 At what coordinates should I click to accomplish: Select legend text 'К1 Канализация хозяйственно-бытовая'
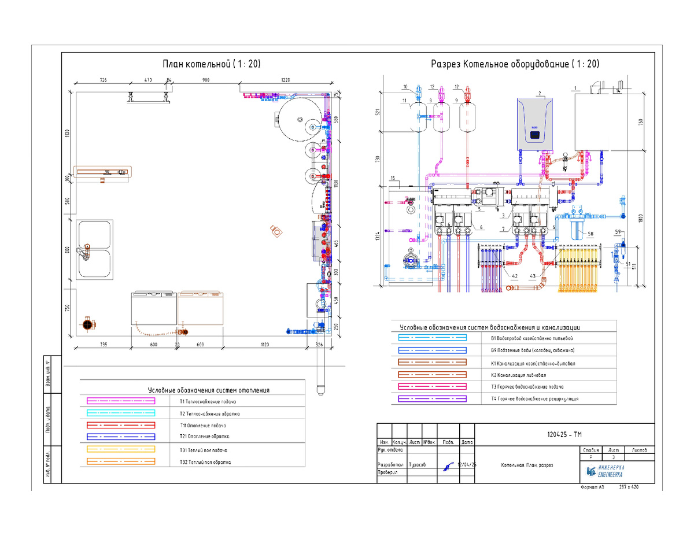(x=533, y=363)
